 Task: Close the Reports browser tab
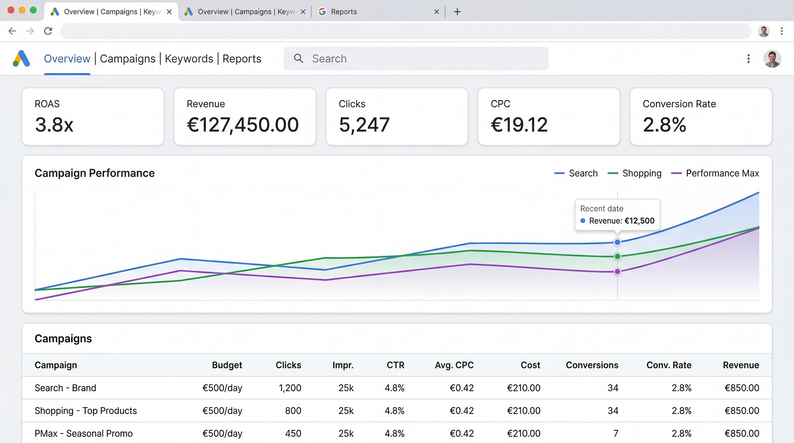click(437, 12)
